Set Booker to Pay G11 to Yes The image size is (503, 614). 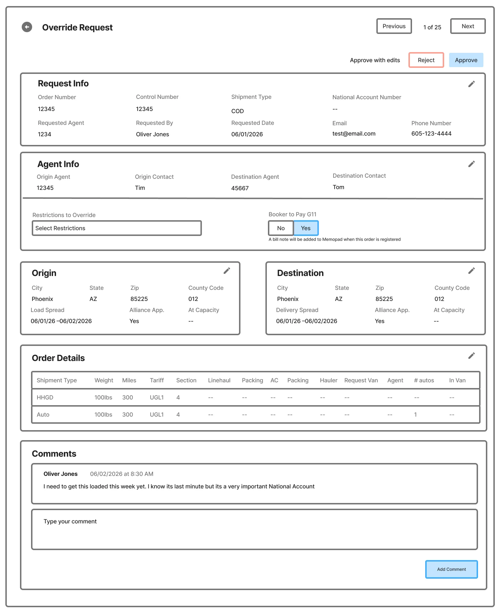tap(306, 228)
